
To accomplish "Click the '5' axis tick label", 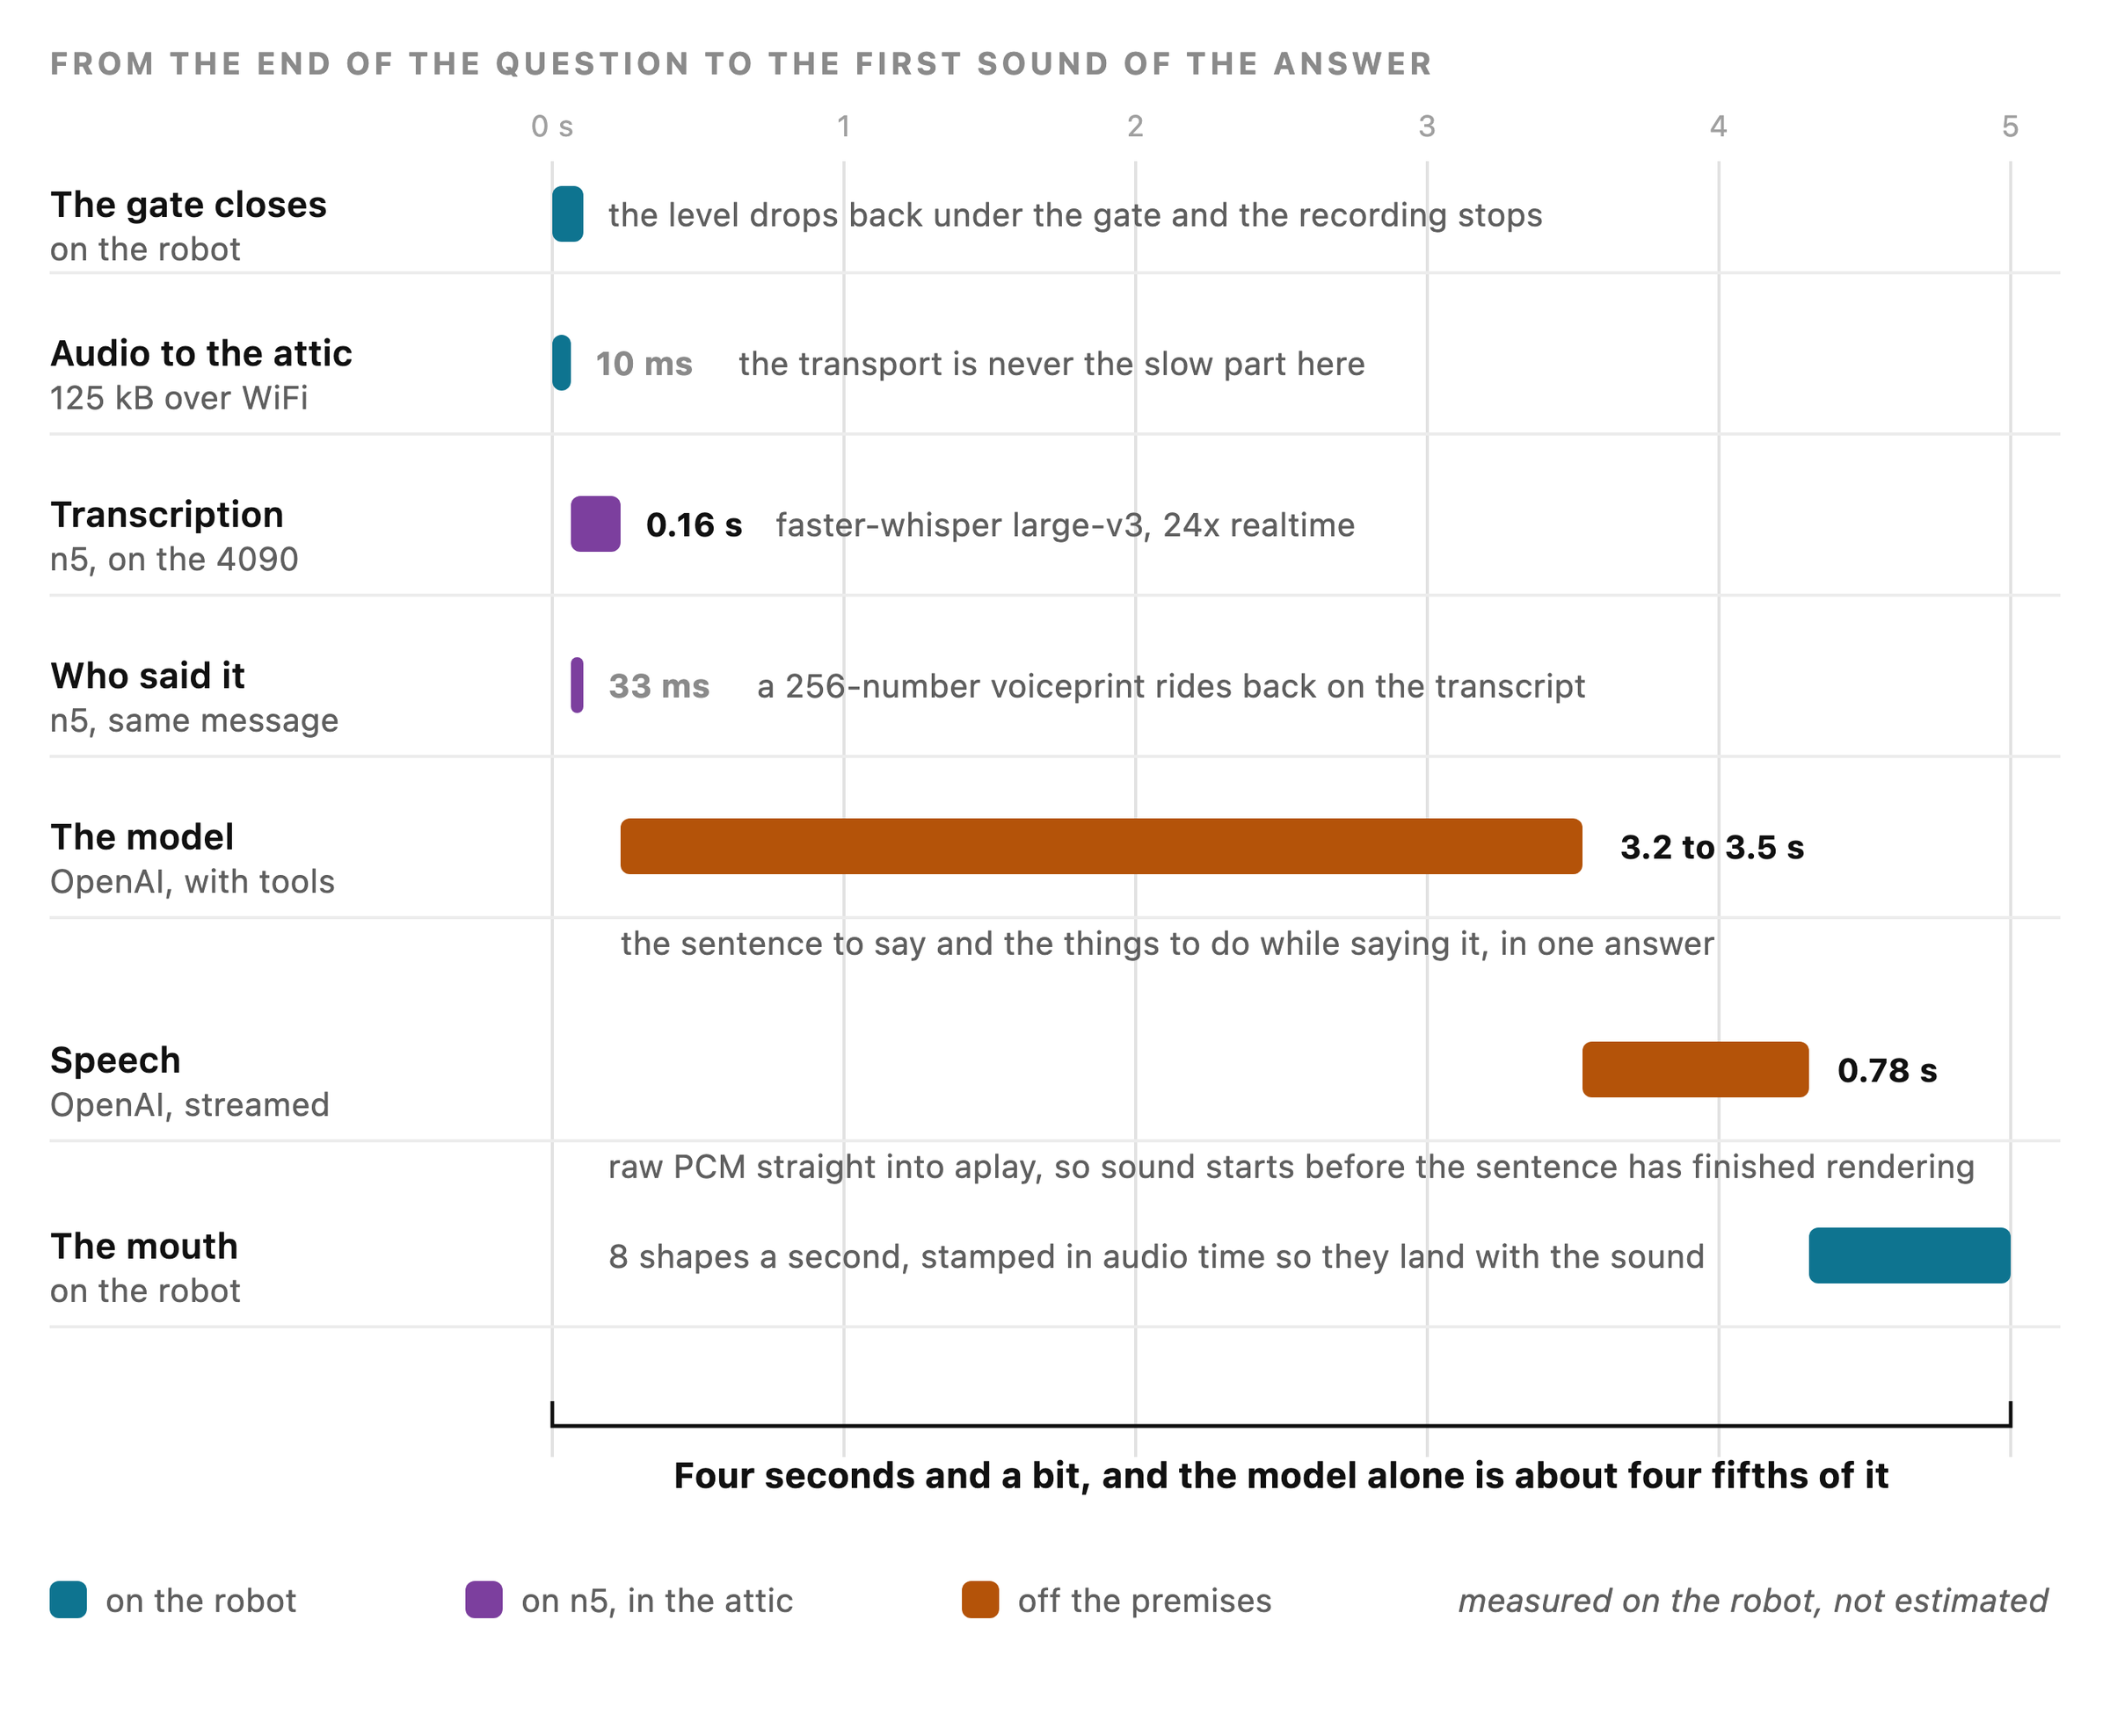I will pyautogui.click(x=2009, y=126).
